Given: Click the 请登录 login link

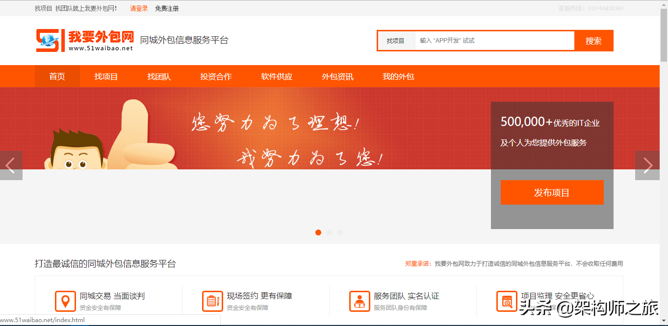Looking at the screenshot, I should pos(139,8).
